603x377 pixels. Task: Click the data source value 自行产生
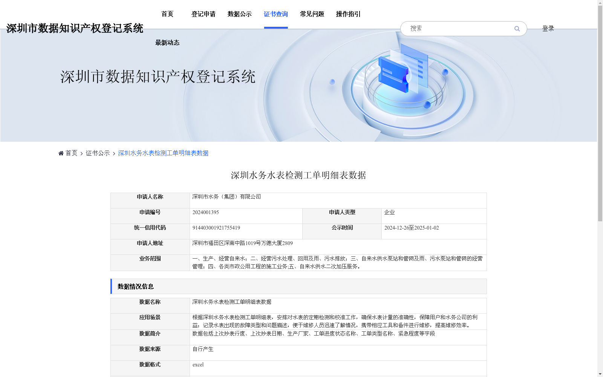click(x=203, y=349)
